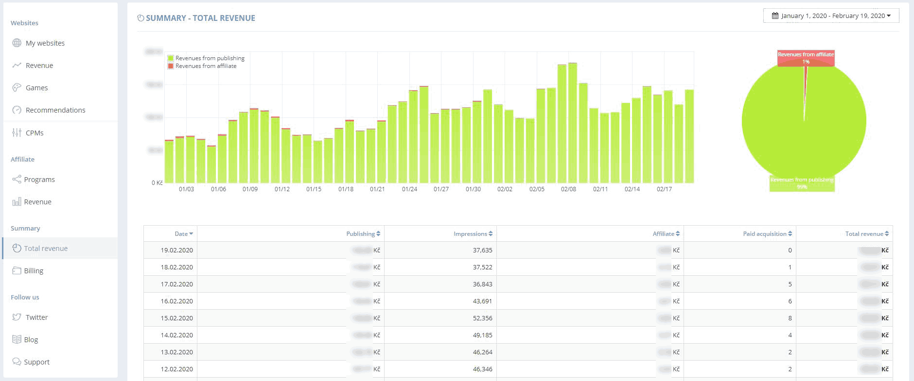Sort table by Impressions column

(473, 233)
